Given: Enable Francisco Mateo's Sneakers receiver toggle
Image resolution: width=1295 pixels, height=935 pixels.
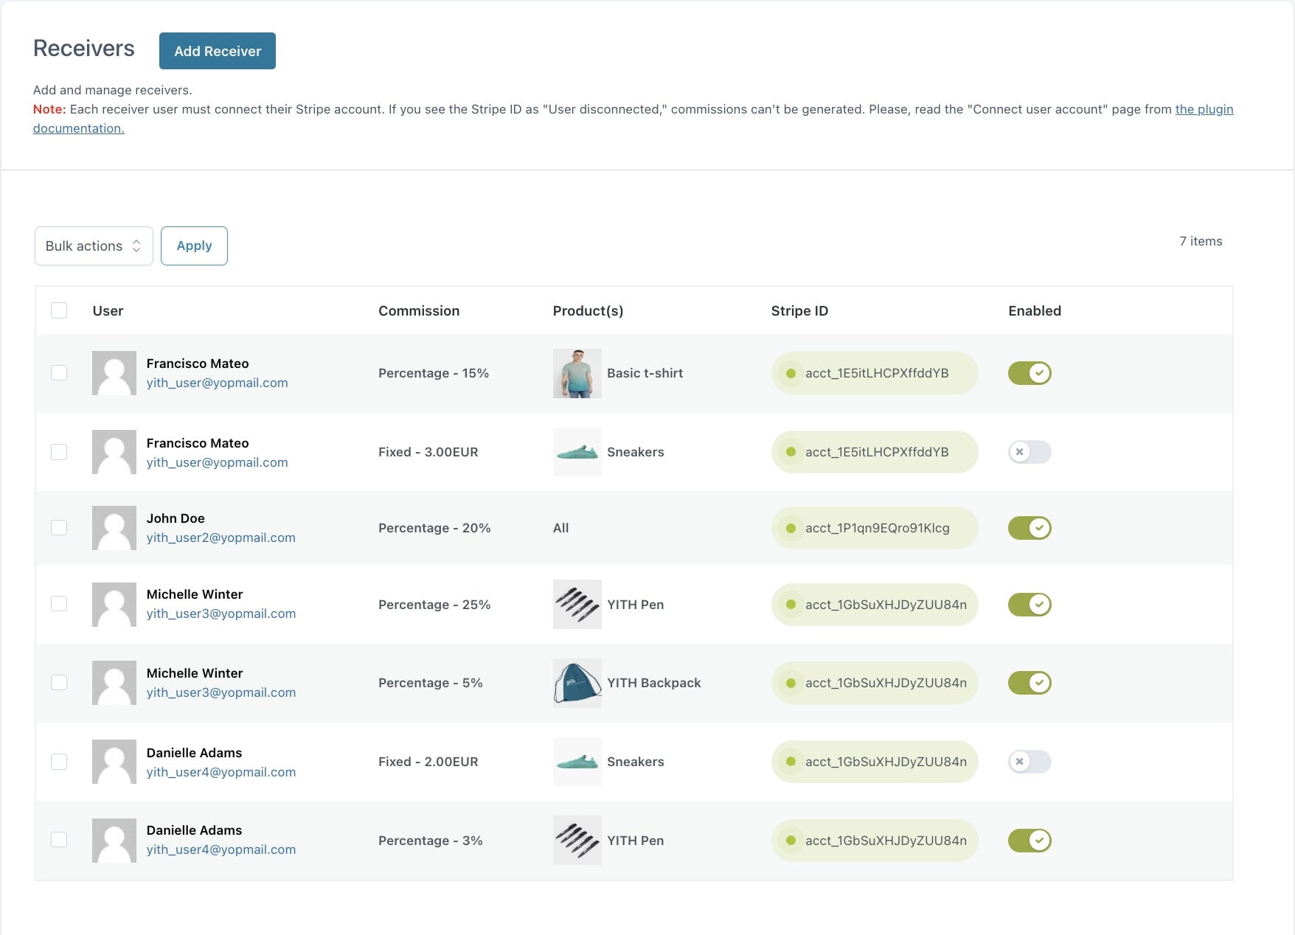Looking at the screenshot, I should coord(1030,452).
